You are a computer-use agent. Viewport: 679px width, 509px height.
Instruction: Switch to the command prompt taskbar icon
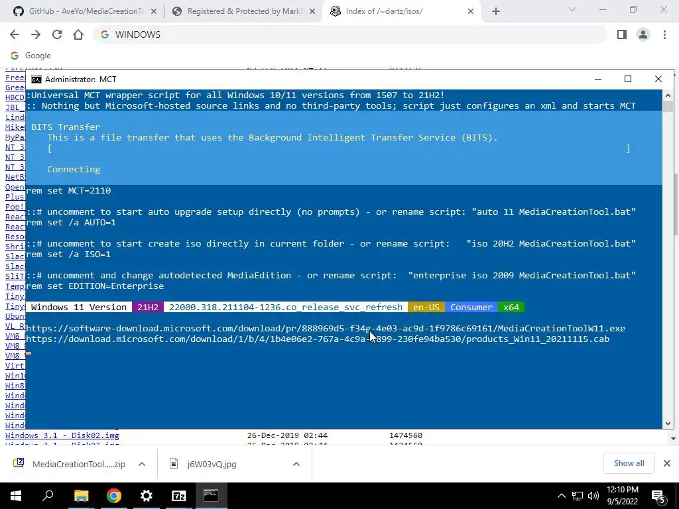click(x=211, y=496)
